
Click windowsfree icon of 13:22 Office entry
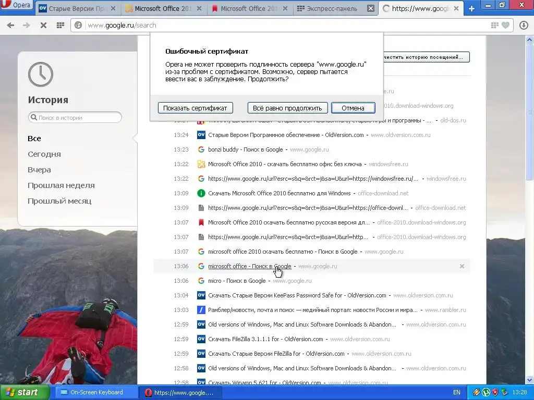click(201, 164)
